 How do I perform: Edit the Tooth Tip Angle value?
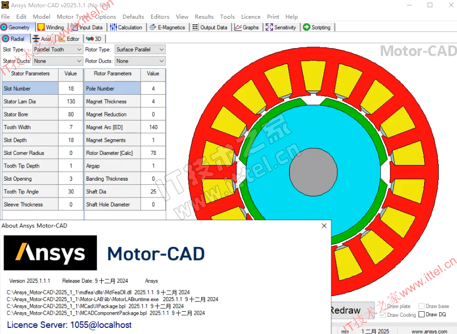(71, 192)
